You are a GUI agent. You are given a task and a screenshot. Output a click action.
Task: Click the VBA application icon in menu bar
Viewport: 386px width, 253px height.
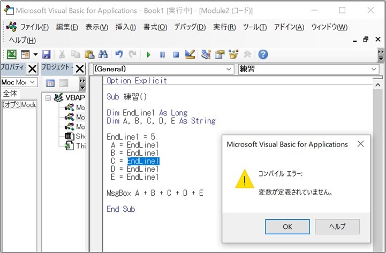coord(11,27)
